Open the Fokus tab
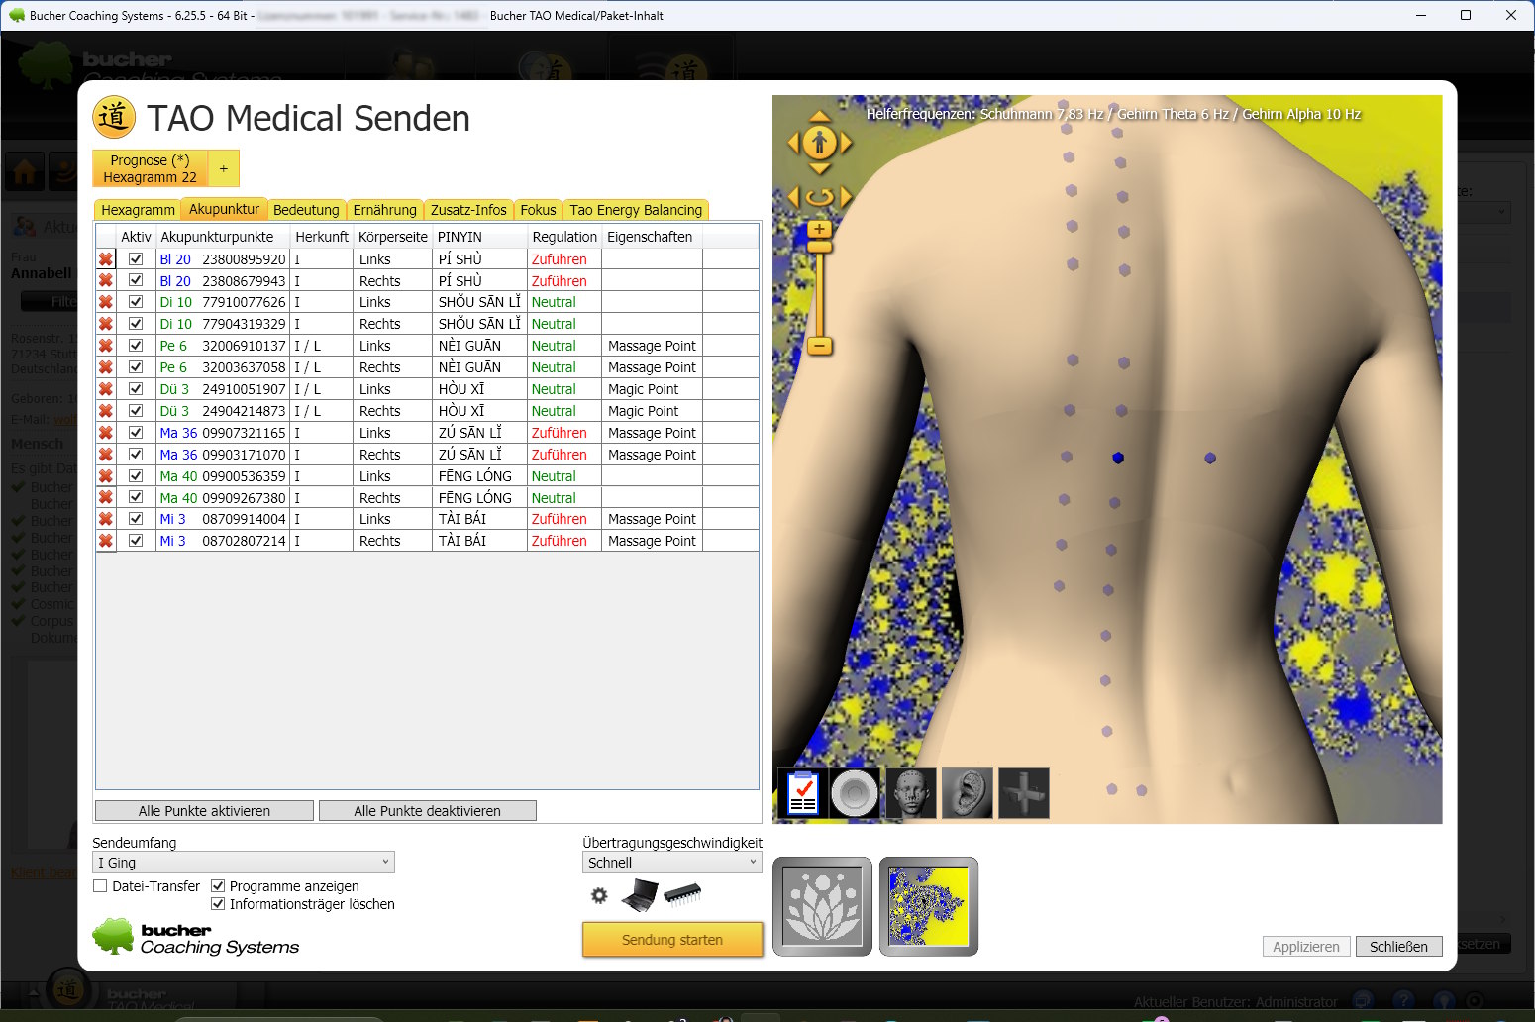1535x1022 pixels. (538, 210)
